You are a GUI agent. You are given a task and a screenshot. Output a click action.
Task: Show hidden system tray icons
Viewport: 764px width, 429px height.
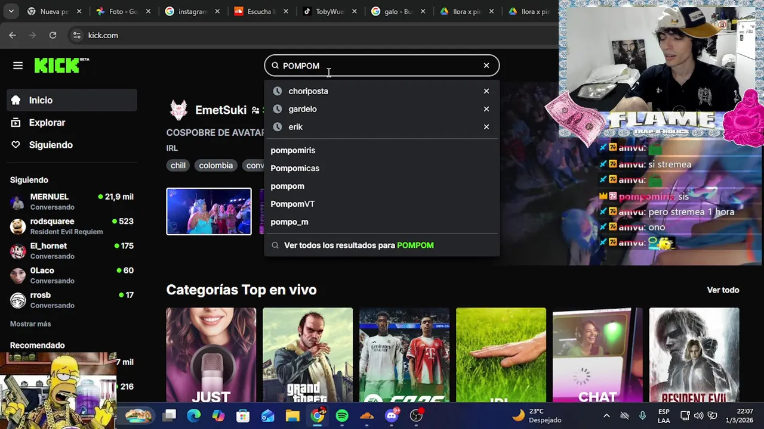point(606,415)
